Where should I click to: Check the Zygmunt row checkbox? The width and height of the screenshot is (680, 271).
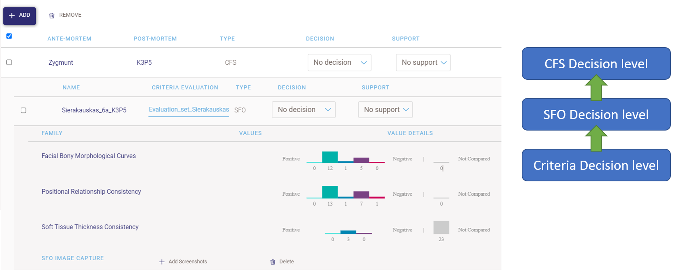[x=9, y=62]
